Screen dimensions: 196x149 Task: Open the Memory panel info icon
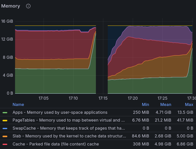[x=28, y=6]
